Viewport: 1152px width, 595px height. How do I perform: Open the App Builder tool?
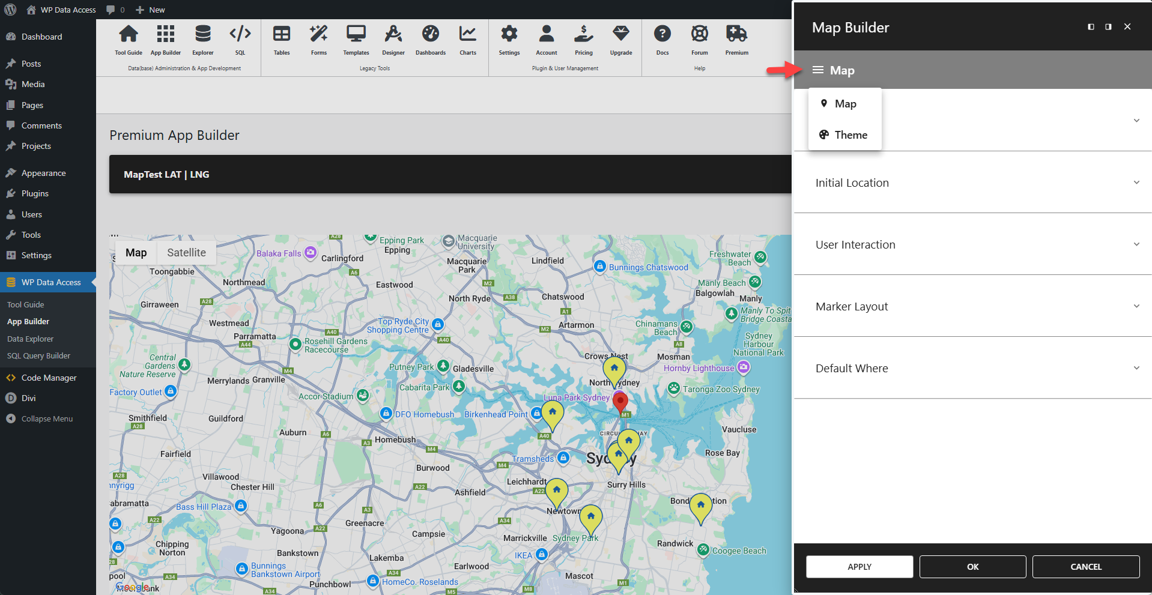165,40
